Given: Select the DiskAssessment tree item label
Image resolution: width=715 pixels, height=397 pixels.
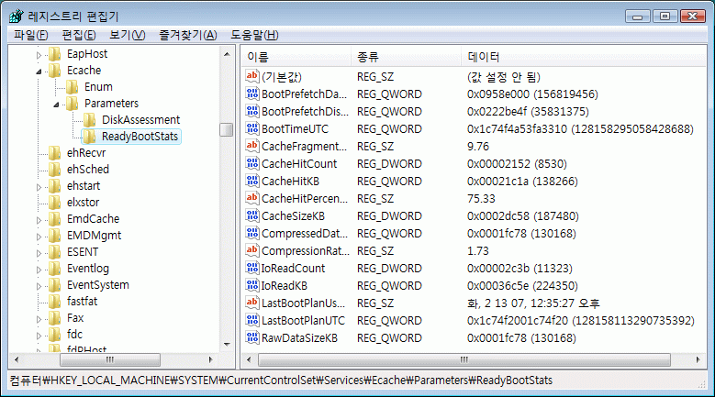Looking at the screenshot, I should (x=141, y=120).
